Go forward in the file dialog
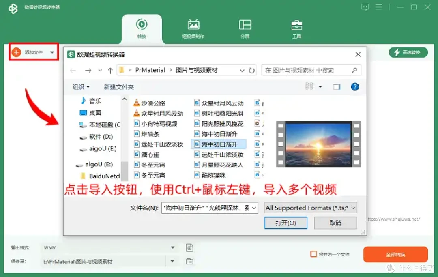The height and width of the screenshot is (277, 438). pos(88,71)
